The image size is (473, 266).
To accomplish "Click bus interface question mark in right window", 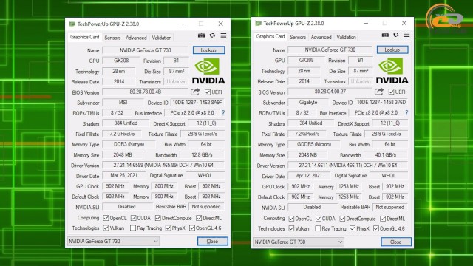I will [406, 112].
